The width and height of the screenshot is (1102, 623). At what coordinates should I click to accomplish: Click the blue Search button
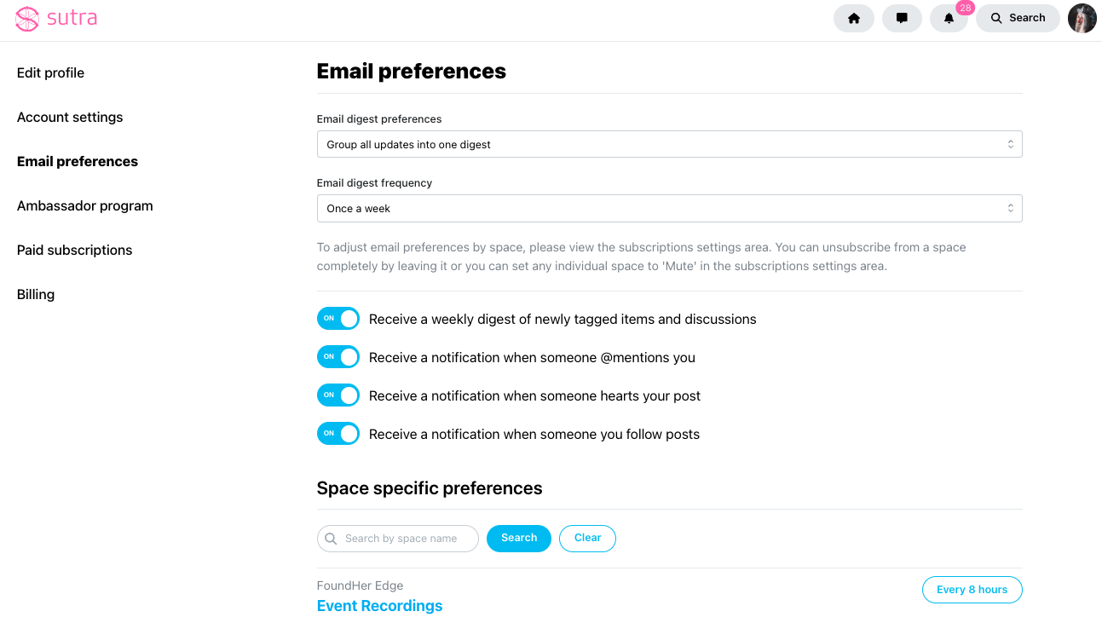tap(519, 539)
